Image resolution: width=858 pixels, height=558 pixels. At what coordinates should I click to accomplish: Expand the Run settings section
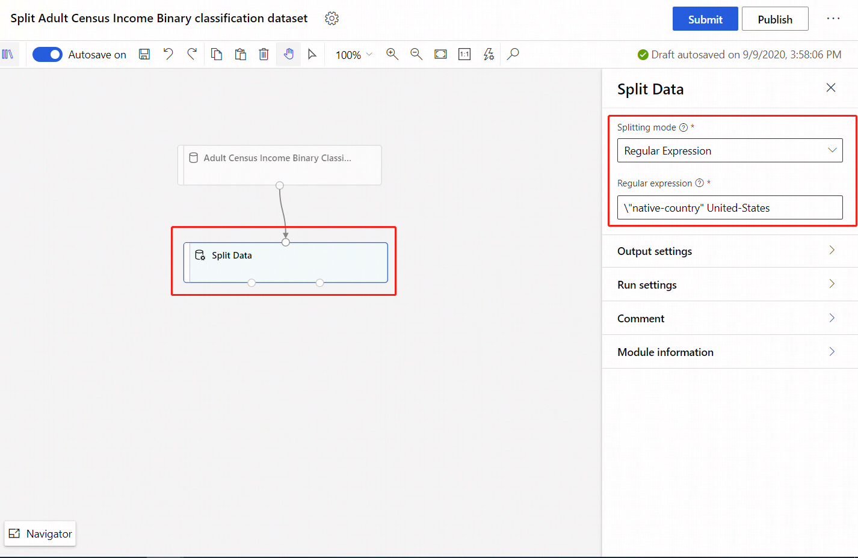(729, 285)
